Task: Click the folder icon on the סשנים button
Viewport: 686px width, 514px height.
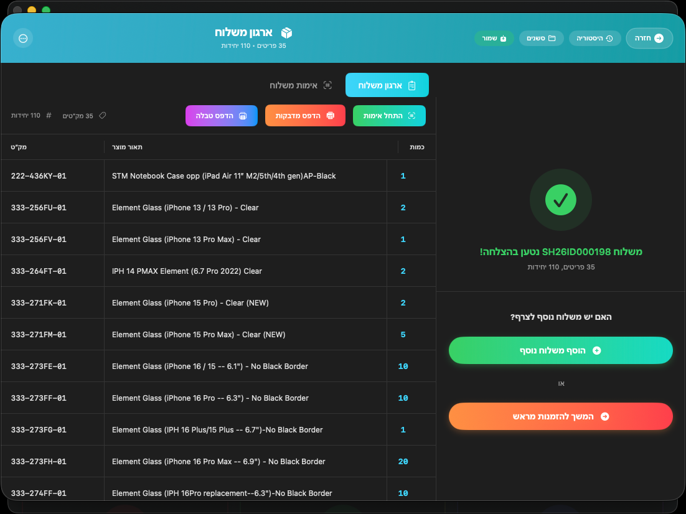Action: point(551,37)
